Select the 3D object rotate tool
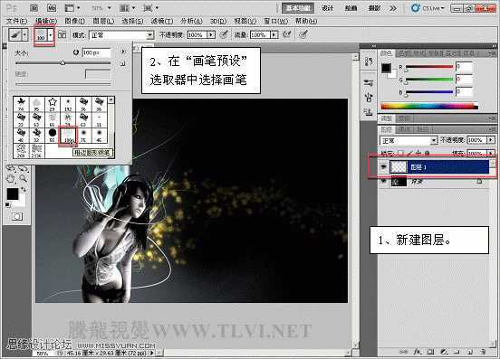Viewport: 500px width, 359px height. [x=11, y=168]
